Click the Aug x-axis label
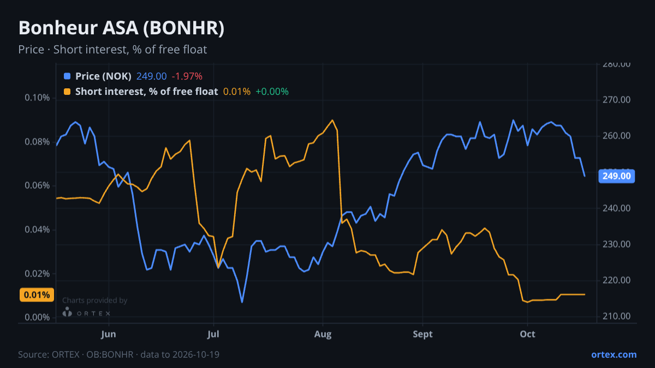Screen dimensions: 655x368 [x=323, y=334]
